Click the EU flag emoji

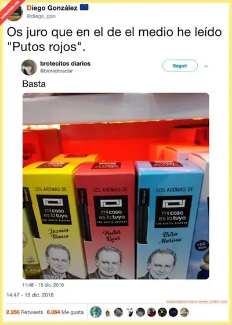(84, 8)
